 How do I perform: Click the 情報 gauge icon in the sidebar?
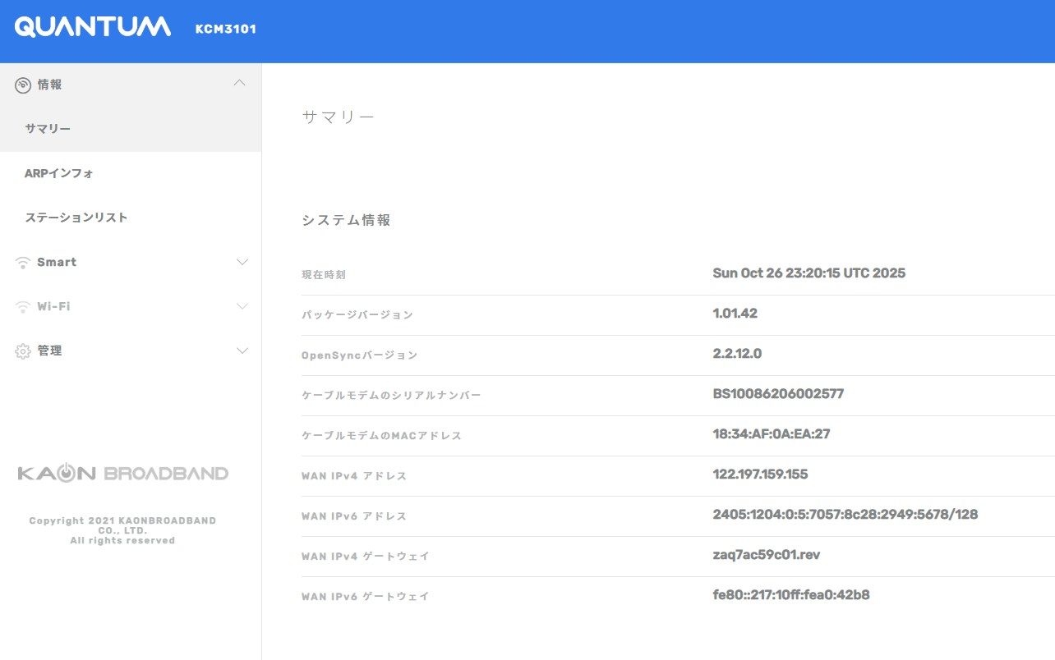(x=21, y=84)
